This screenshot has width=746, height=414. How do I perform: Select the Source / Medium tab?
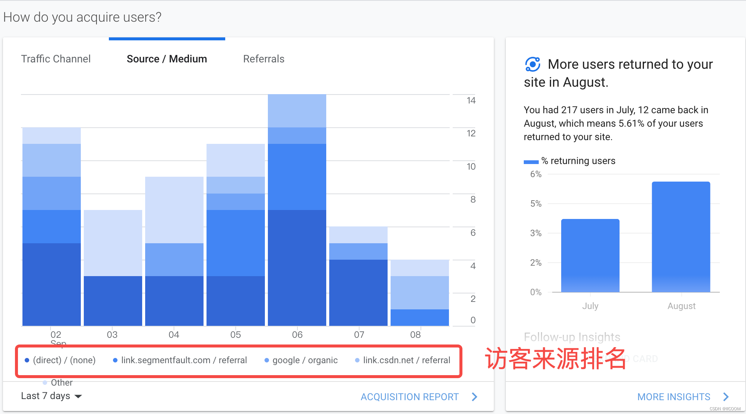click(x=167, y=59)
